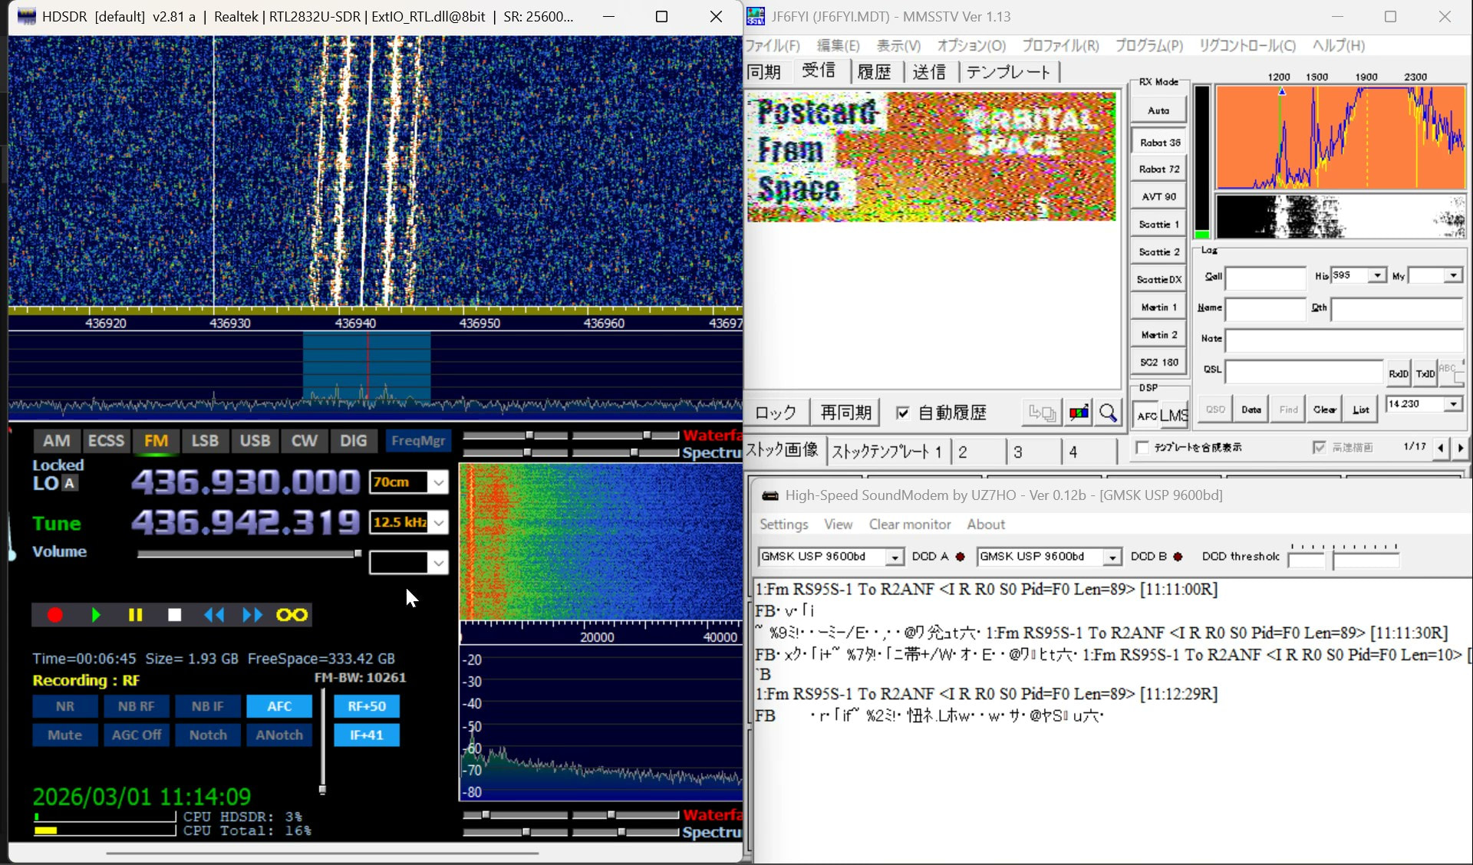Screen dimensions: 1473x865
Task: Enable the テンプレートを合成表示 checkbox
Action: coord(1142,447)
